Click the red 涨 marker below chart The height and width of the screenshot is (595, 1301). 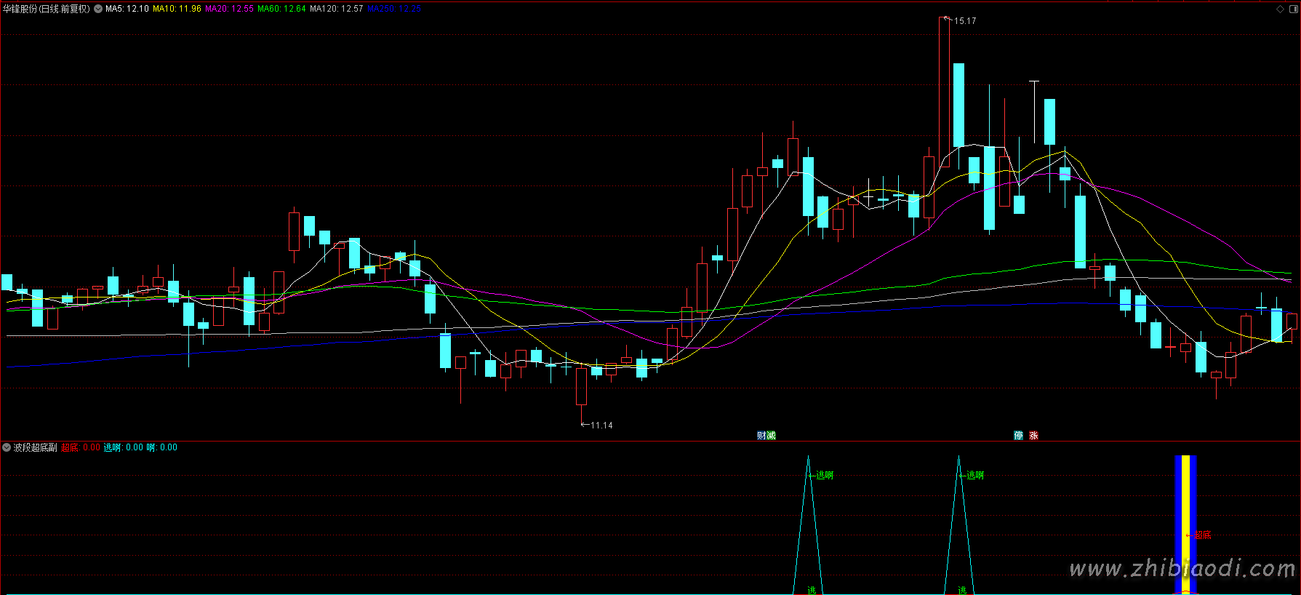coord(1033,436)
